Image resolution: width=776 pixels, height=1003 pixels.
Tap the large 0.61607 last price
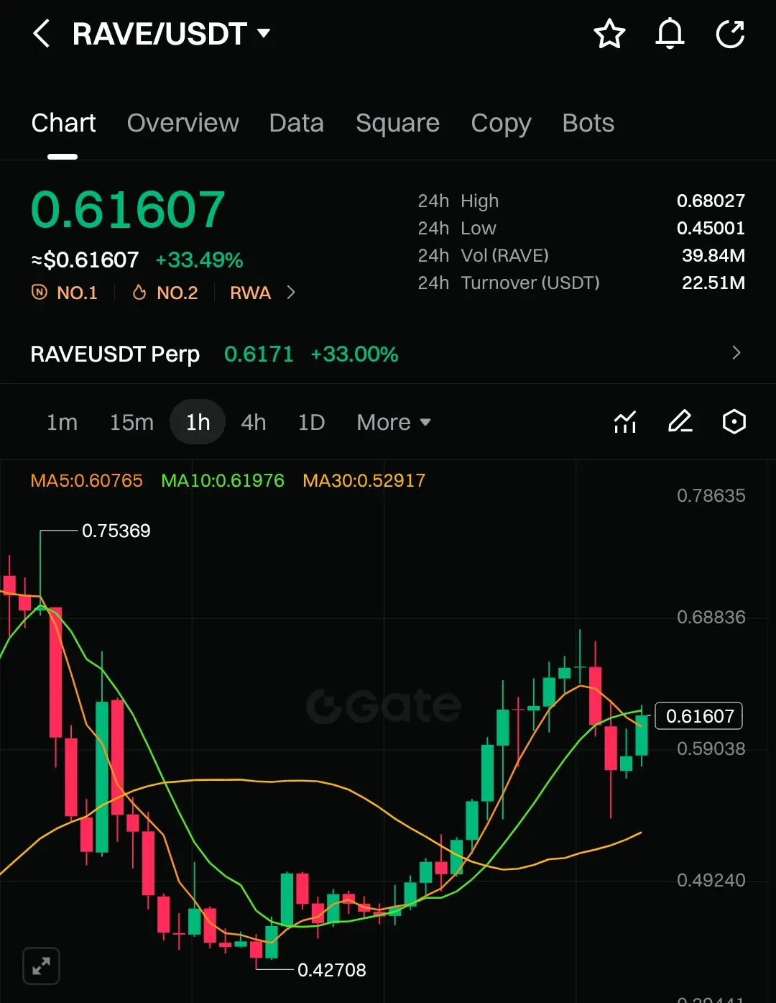[128, 210]
